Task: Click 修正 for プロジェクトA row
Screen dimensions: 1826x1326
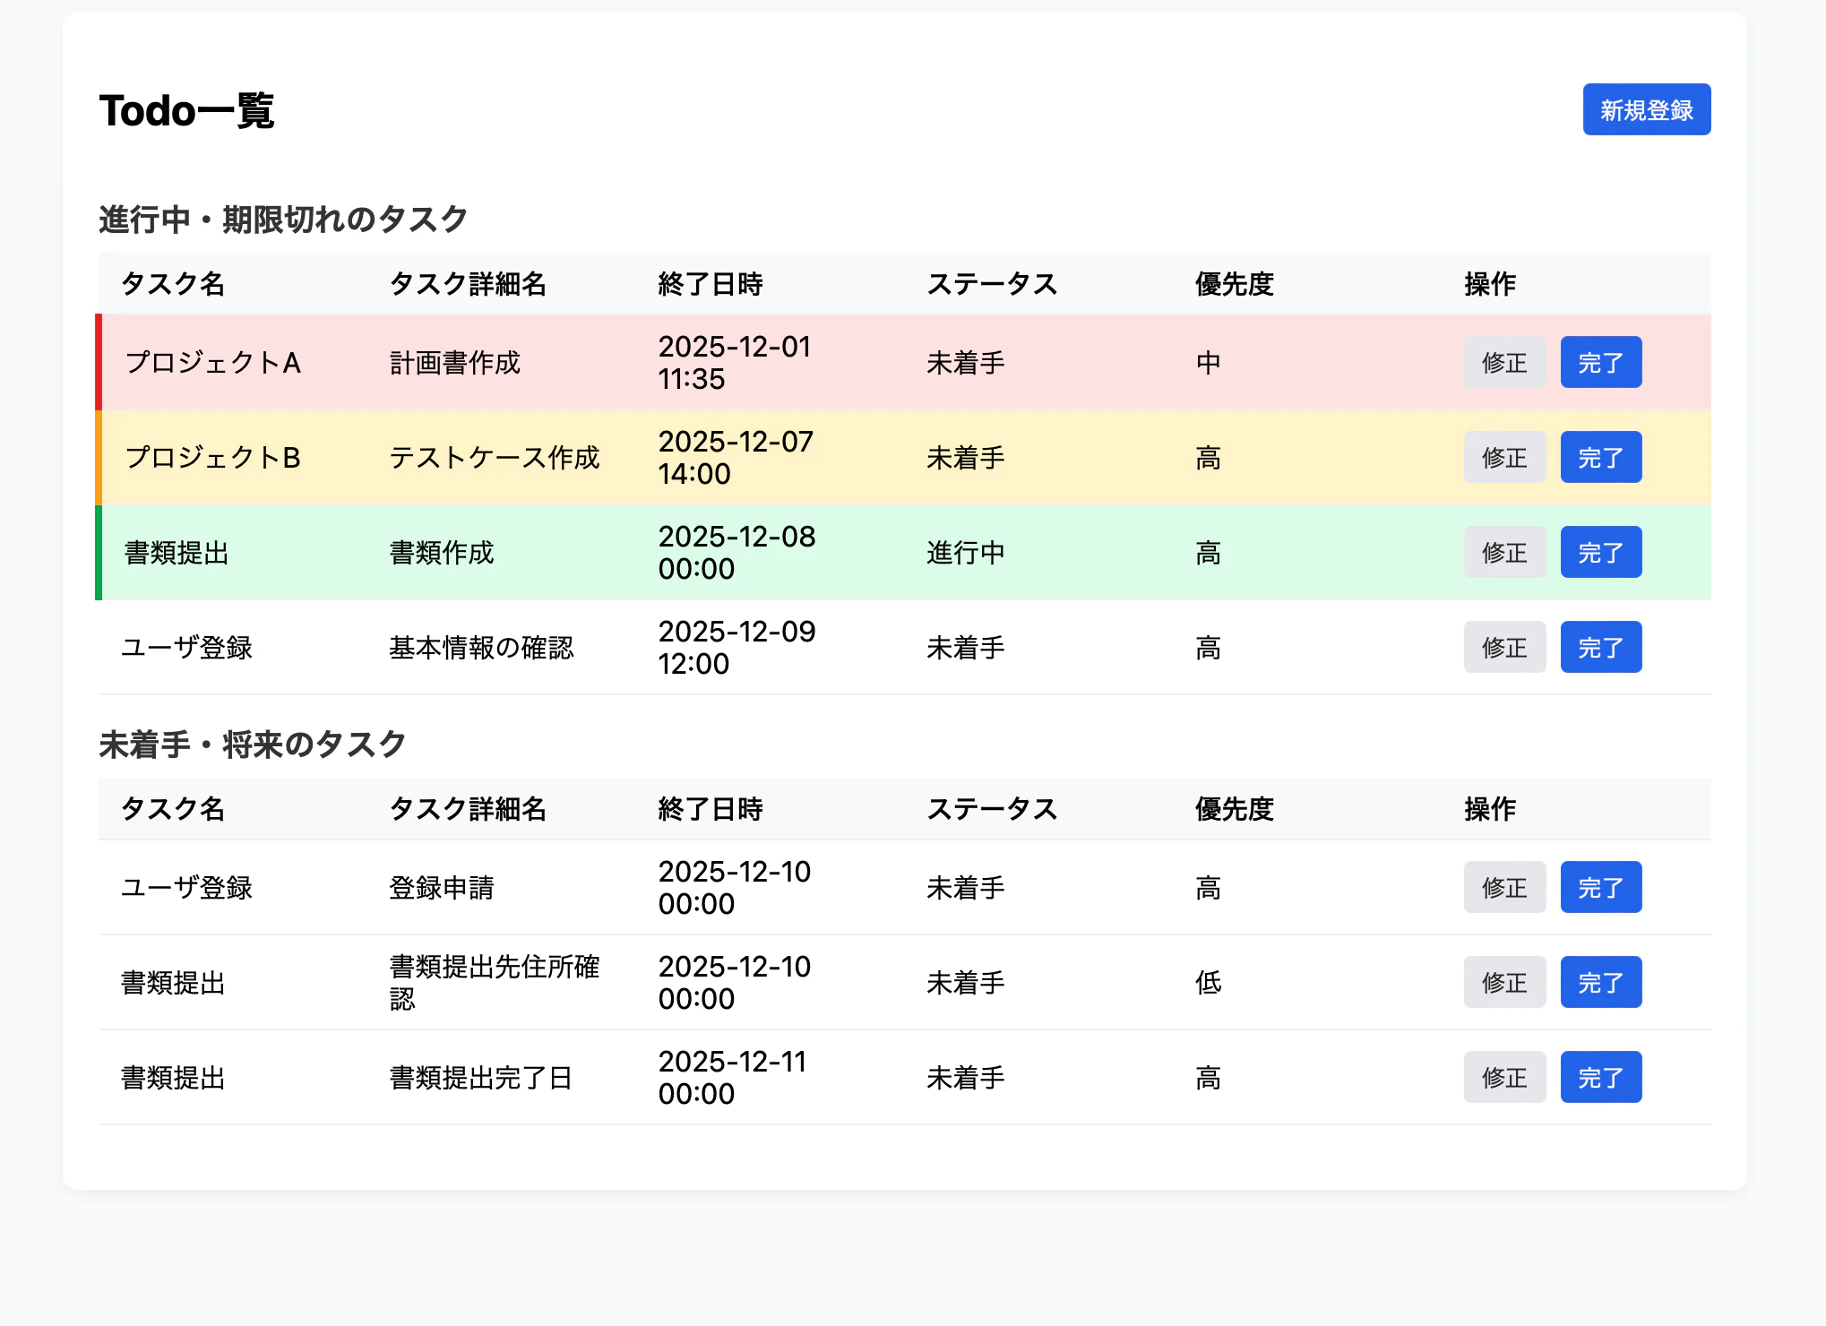Action: (x=1504, y=362)
